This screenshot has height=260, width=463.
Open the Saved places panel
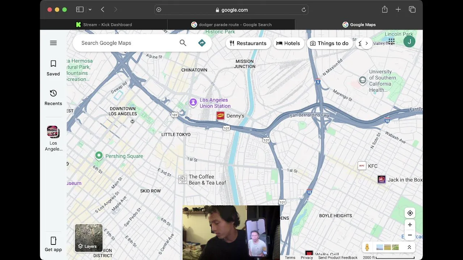53,68
